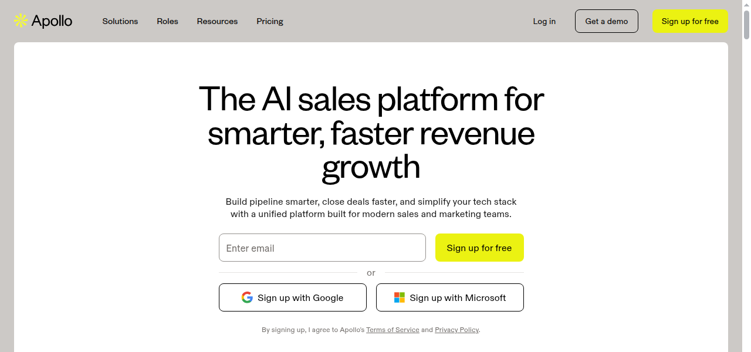Open the Terms of Service link
751x352 pixels.
pyautogui.click(x=393, y=330)
